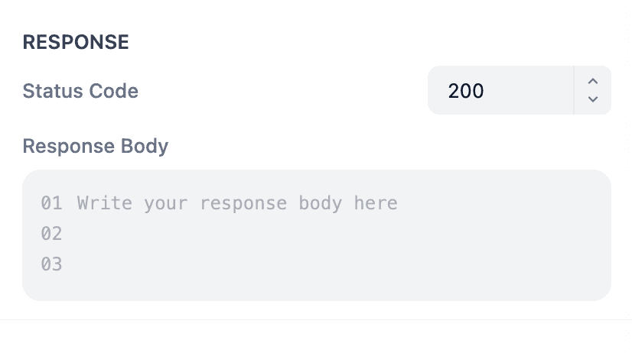
Task: Click the divider left of stepper arrows
Action: pos(574,91)
